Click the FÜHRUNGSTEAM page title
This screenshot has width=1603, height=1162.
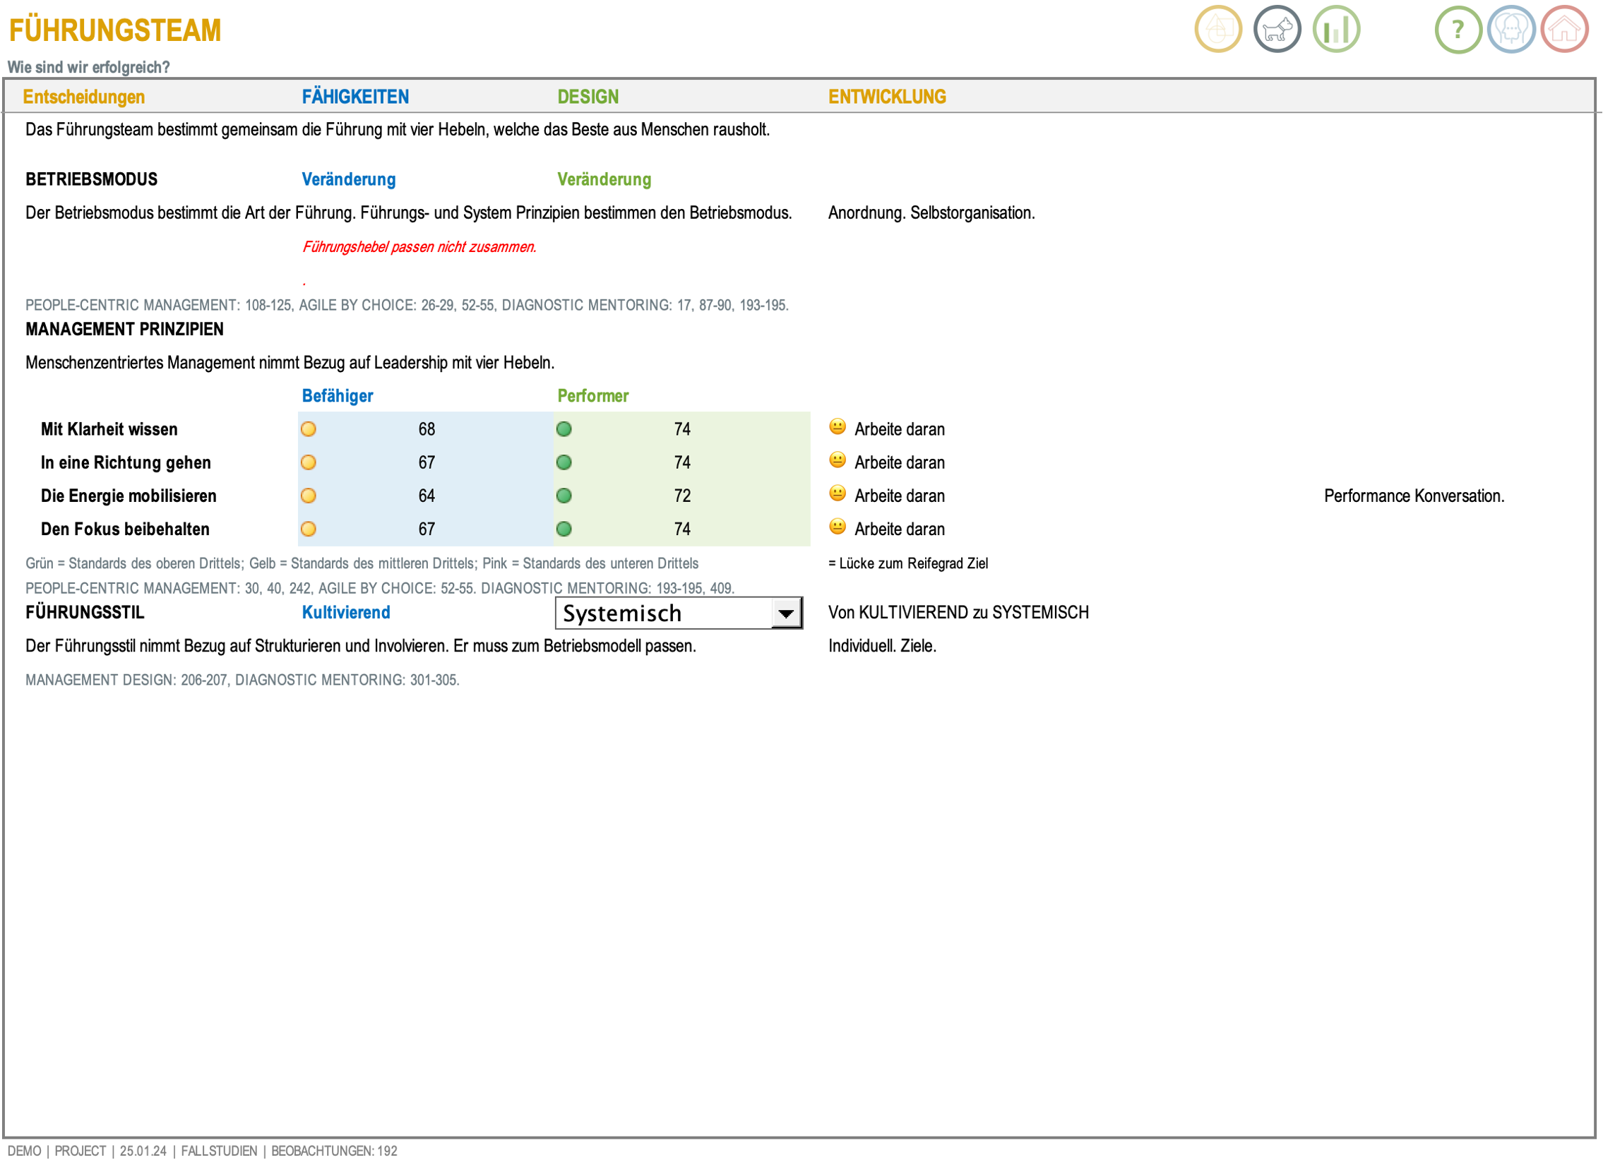[115, 30]
